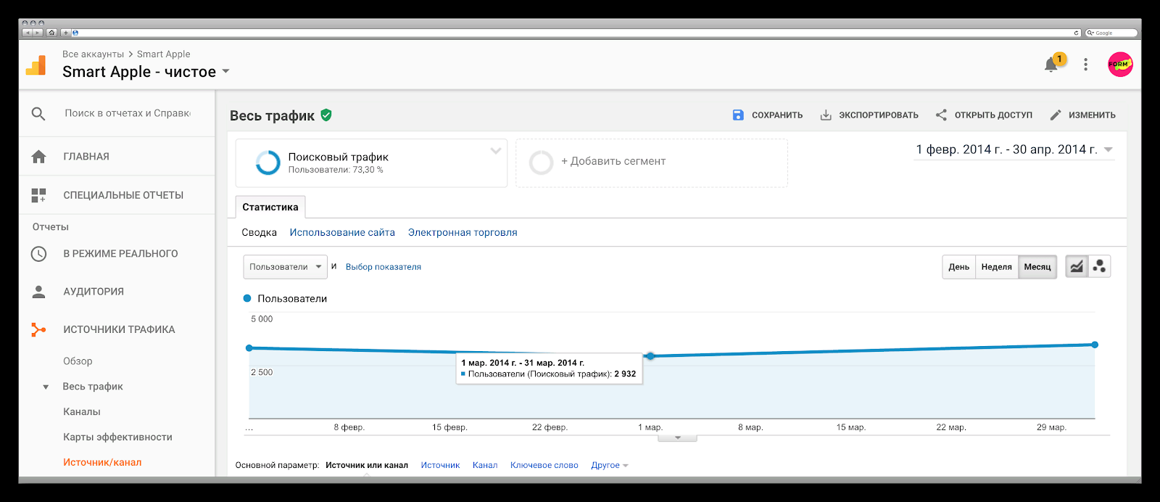Viewport: 1160px width, 502px height.
Task: Focus the Поиск в отчетах search field
Action: point(128,113)
